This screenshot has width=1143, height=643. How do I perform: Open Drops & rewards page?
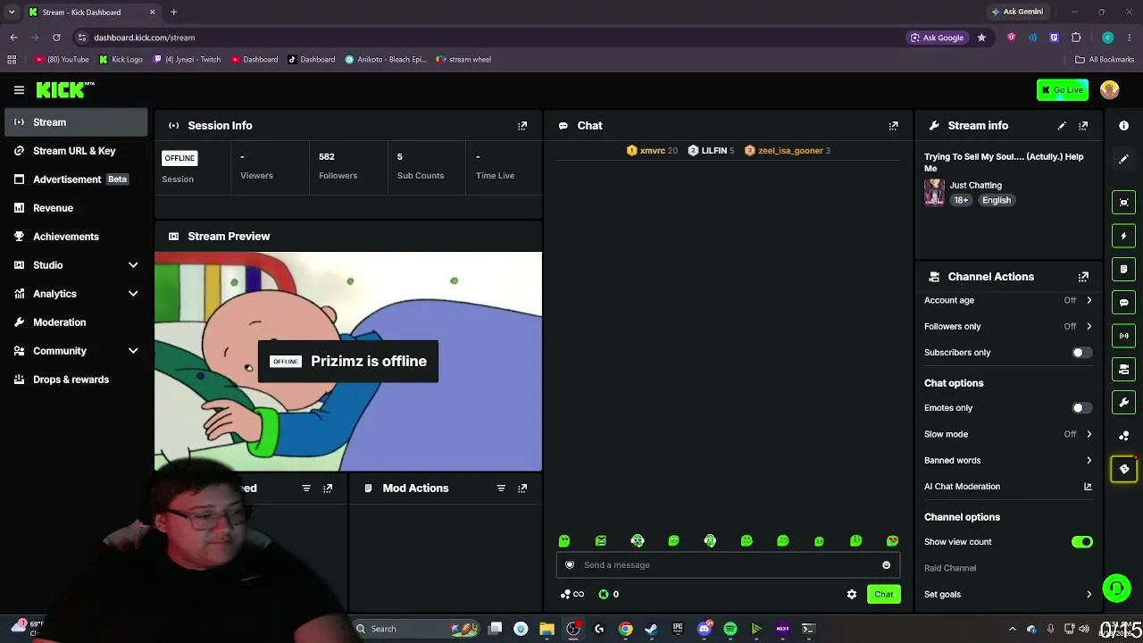[76, 380]
